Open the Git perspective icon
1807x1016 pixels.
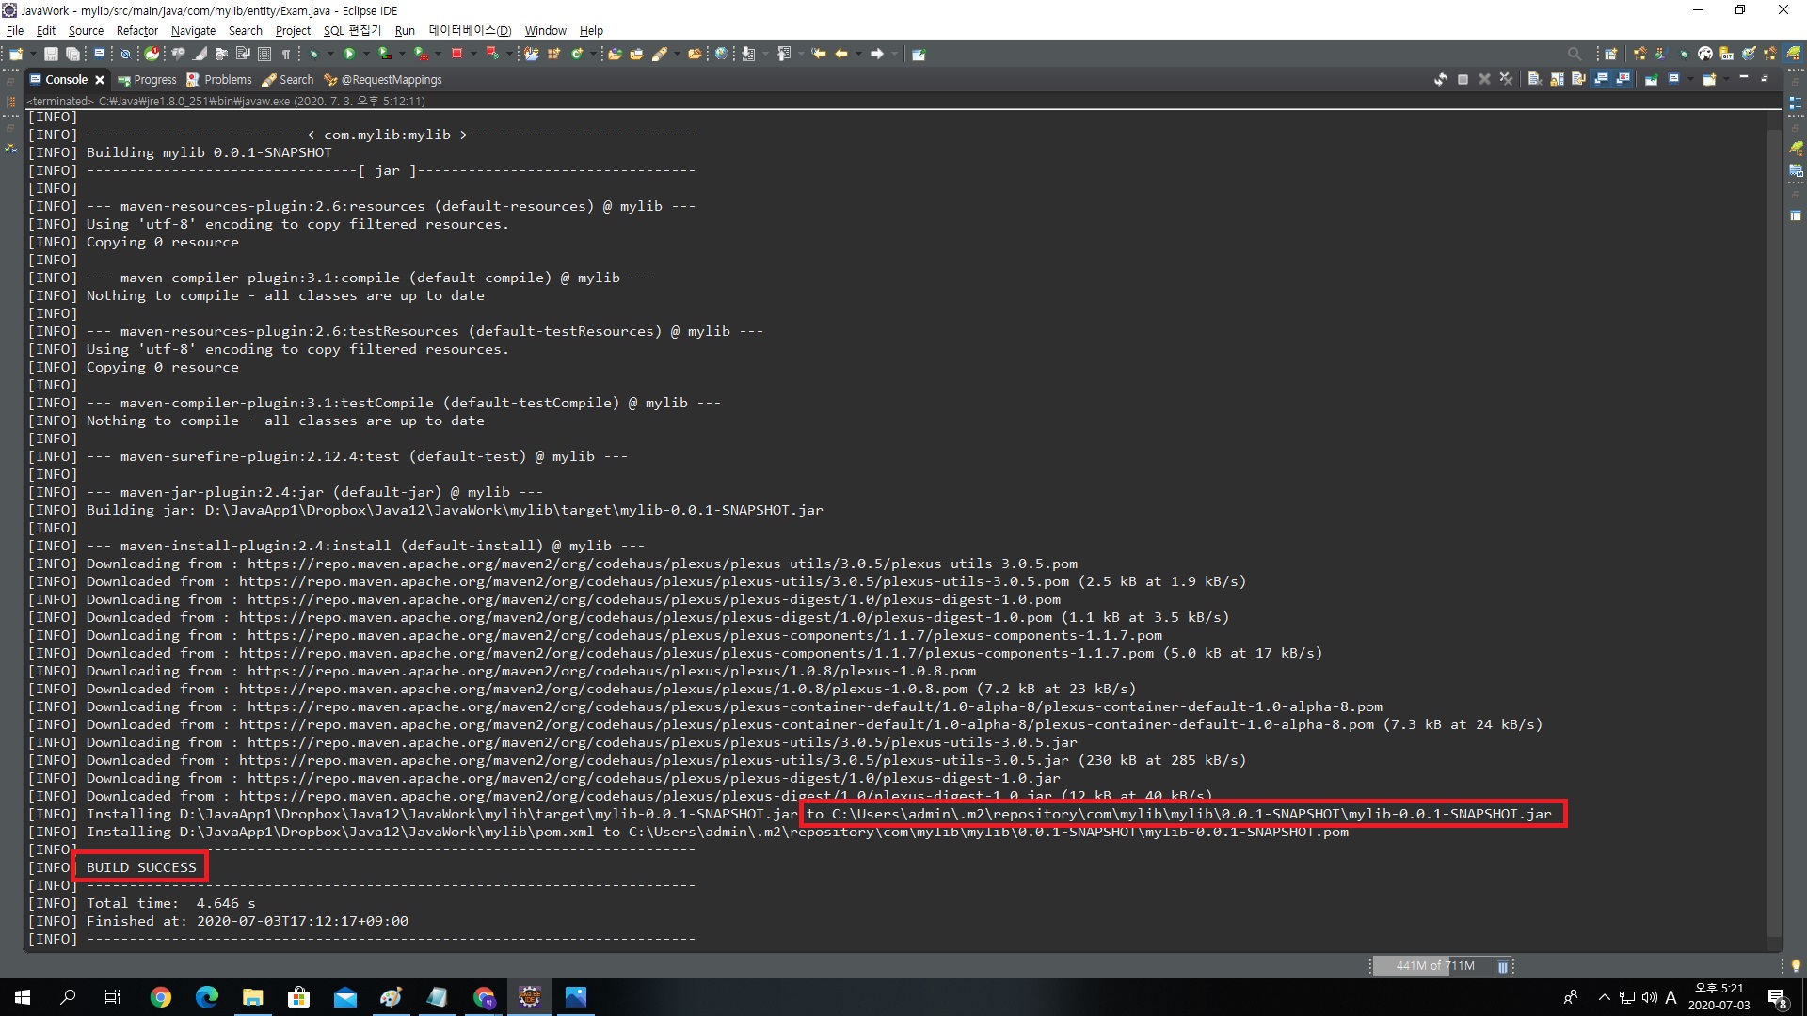click(x=1726, y=55)
